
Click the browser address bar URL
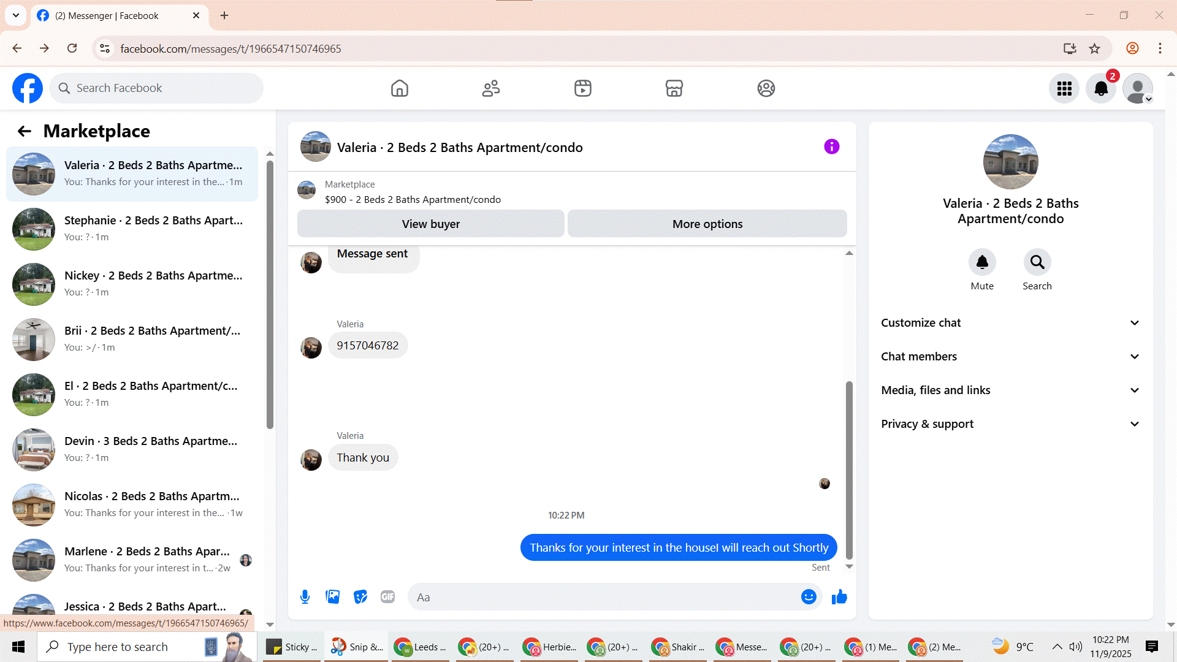(230, 48)
